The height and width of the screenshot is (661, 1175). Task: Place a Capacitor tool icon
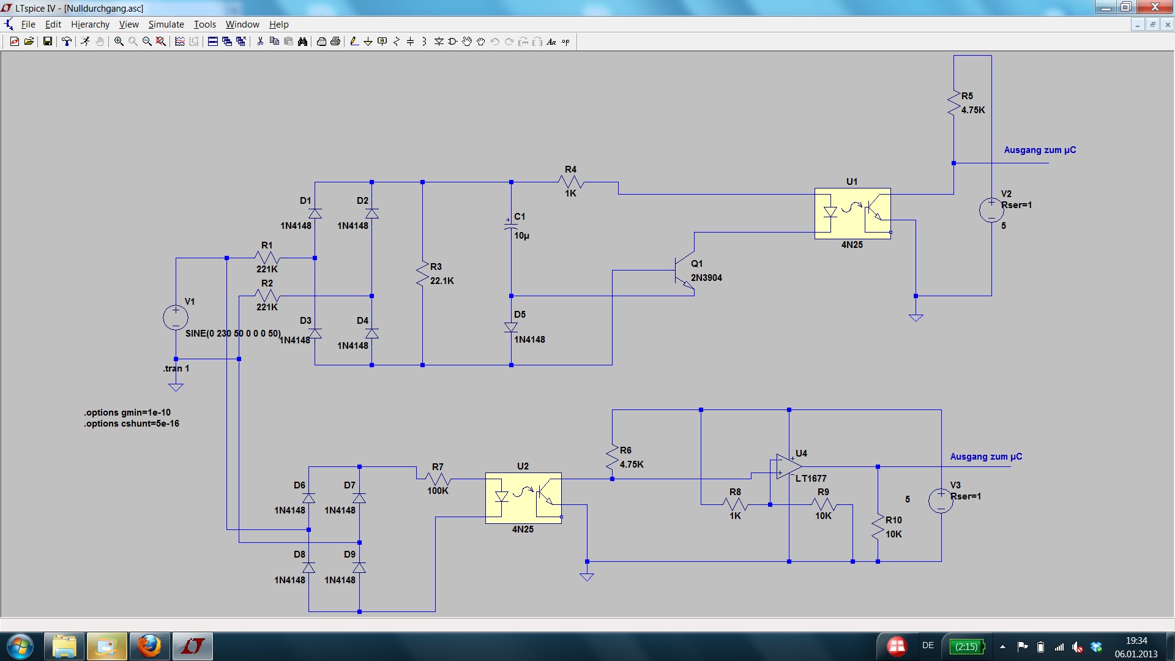pos(411,42)
